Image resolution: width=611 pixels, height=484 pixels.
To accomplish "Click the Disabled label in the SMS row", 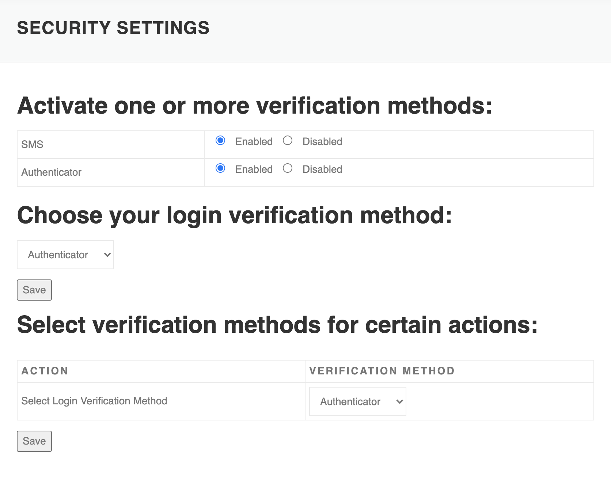I will point(322,142).
